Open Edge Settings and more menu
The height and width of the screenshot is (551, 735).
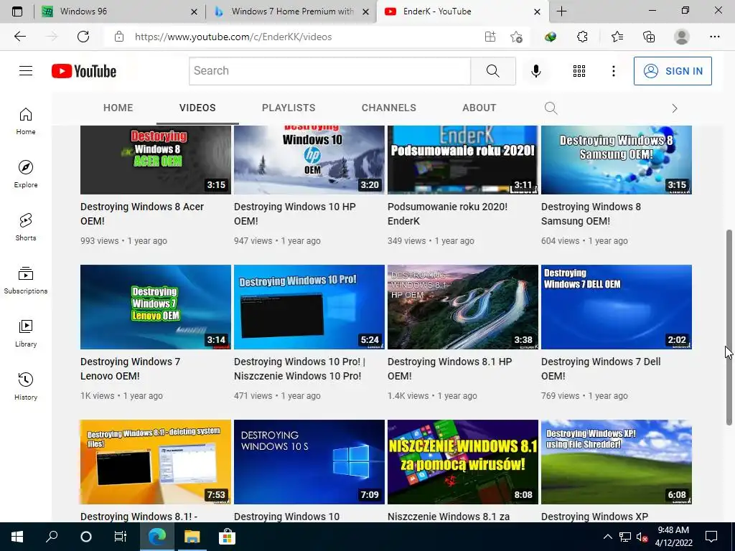[x=714, y=37]
